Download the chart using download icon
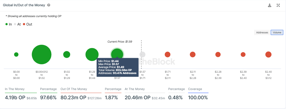This screenshot has height=109, width=286. [270, 5]
